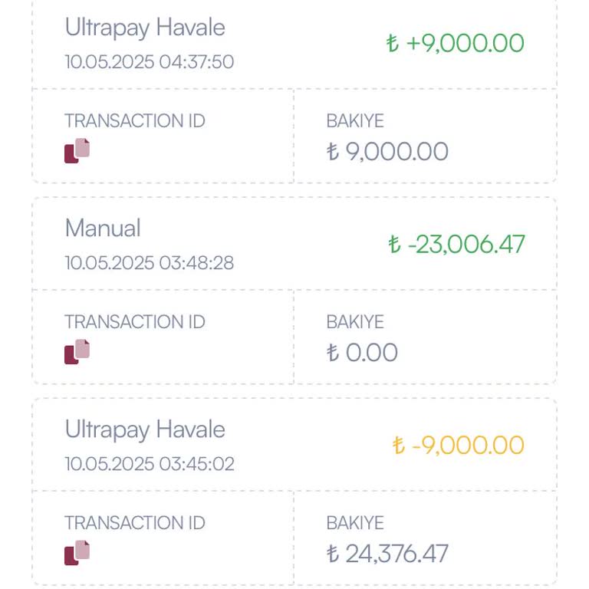Click BAKIYE label above ₺ 0.00
This screenshot has height=589, width=589.
click(x=355, y=322)
